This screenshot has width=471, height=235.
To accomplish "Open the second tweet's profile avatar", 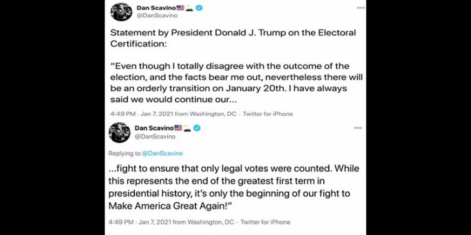I will 119,132.
